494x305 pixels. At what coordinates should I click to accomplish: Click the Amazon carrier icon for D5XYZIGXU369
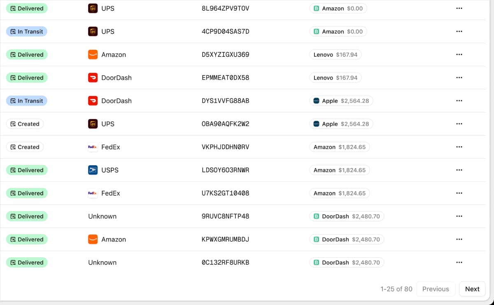point(93,54)
